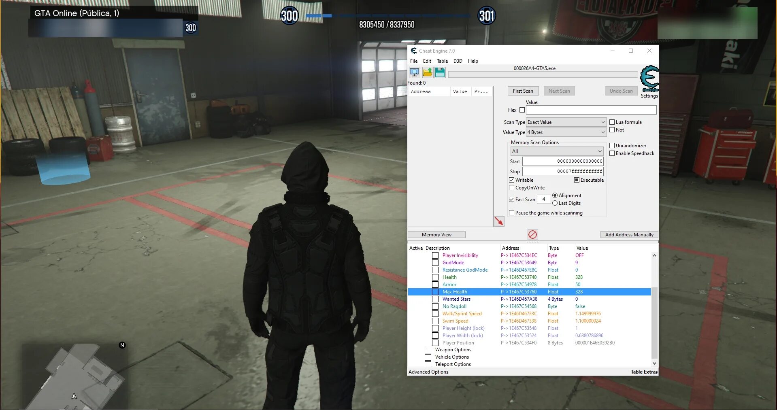Image resolution: width=777 pixels, height=410 pixels.
Task: Activate the Armor entry checkbox
Action: [435, 285]
